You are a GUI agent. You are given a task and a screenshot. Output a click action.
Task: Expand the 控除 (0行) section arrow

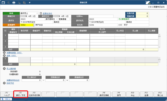[4, 56]
